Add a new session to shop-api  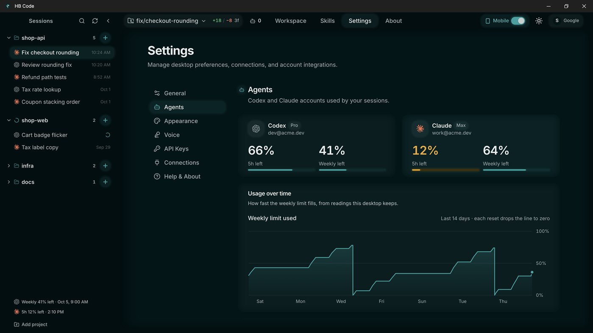[x=105, y=38]
